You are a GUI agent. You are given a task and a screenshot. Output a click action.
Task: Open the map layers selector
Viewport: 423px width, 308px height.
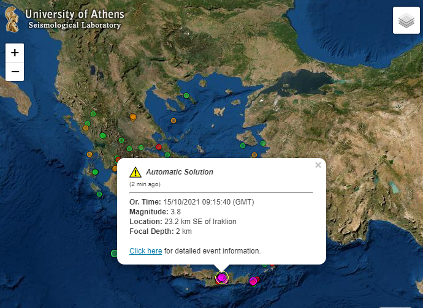tap(406, 20)
